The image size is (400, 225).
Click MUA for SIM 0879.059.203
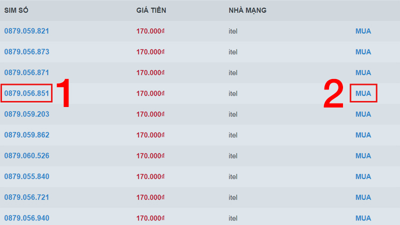363,114
